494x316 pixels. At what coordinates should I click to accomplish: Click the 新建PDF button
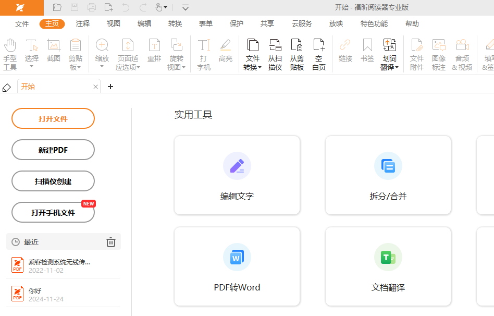click(x=53, y=150)
